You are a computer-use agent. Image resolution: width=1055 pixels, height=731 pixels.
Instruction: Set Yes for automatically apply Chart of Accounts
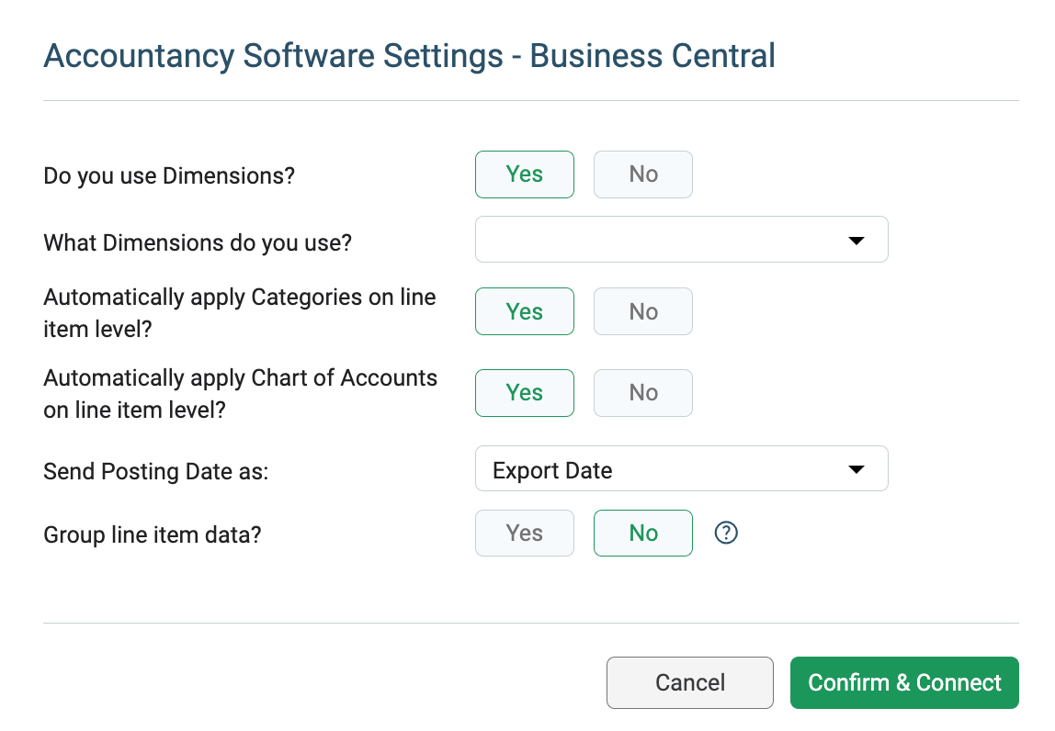(x=524, y=393)
